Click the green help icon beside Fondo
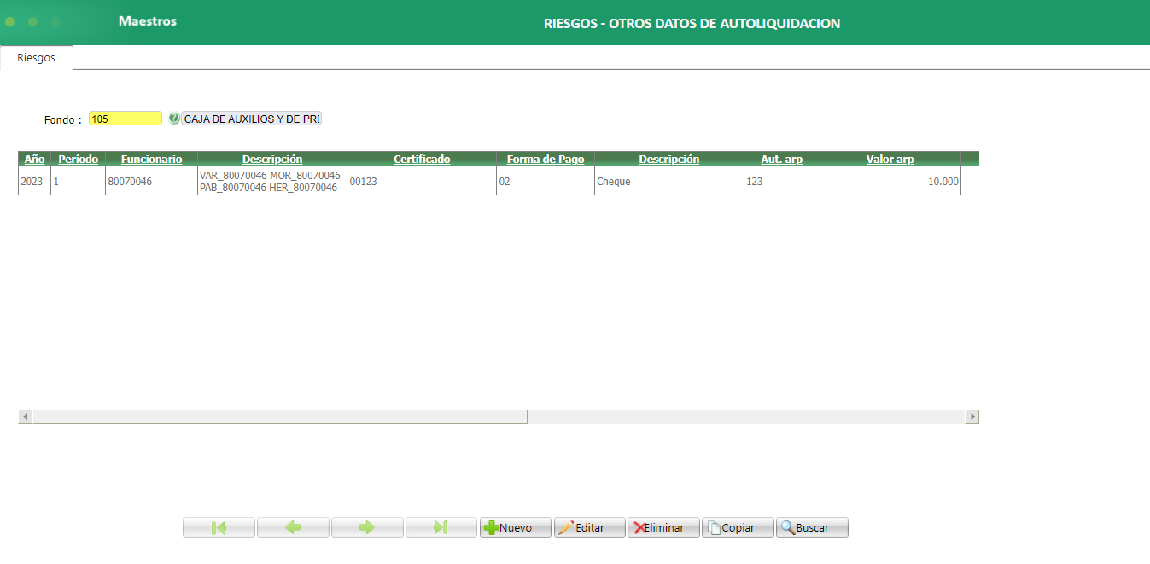 (x=176, y=119)
